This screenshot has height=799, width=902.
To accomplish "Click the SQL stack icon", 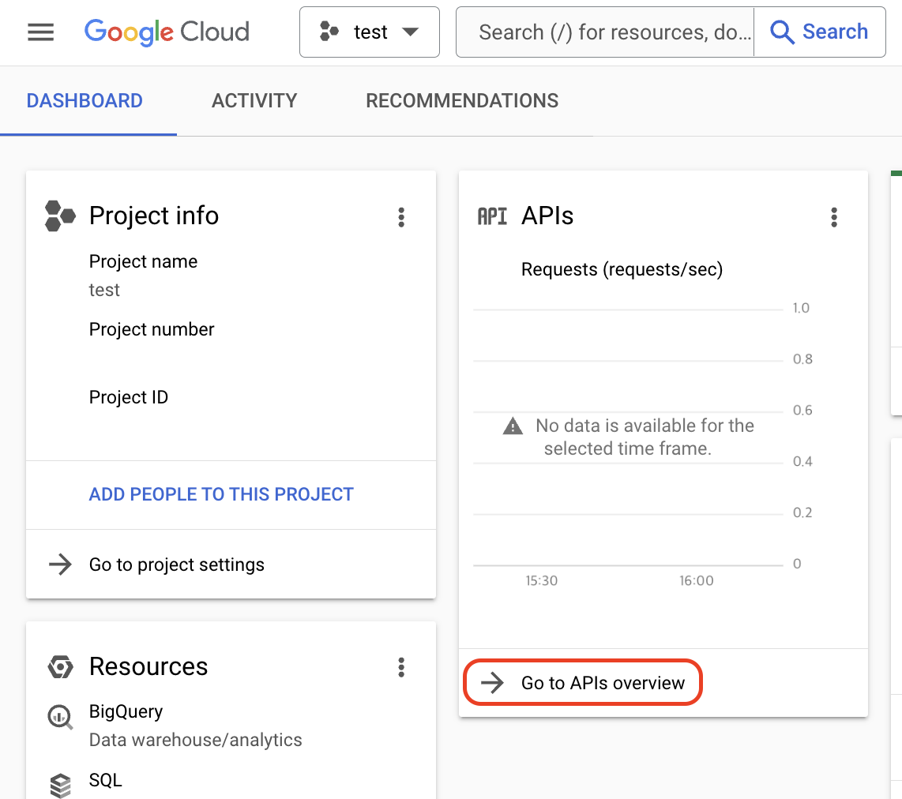I will coord(60,786).
